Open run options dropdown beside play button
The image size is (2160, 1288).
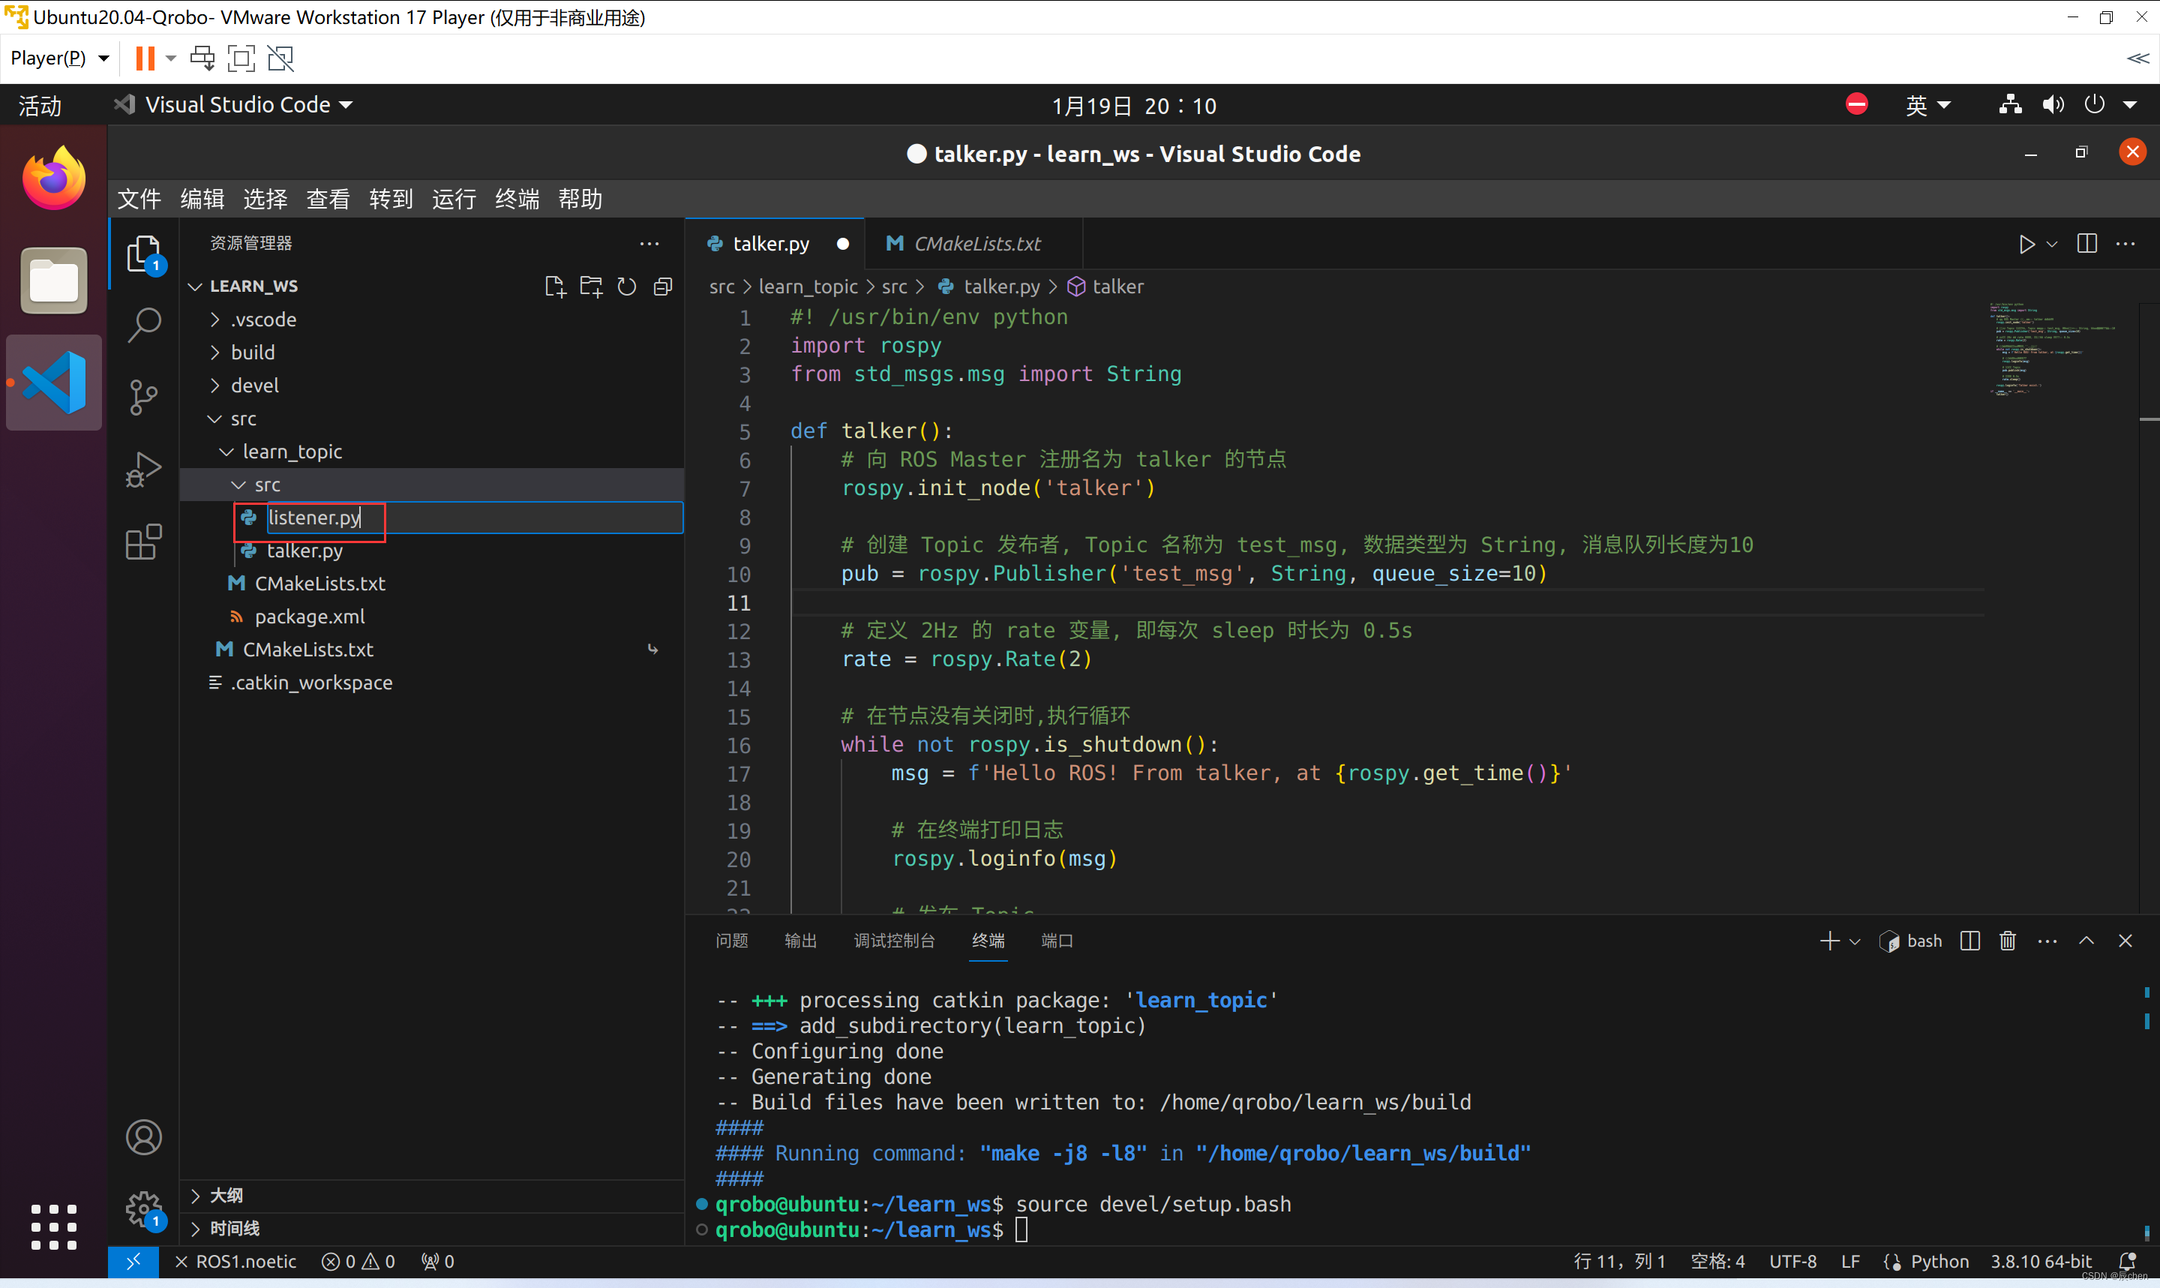(2051, 244)
